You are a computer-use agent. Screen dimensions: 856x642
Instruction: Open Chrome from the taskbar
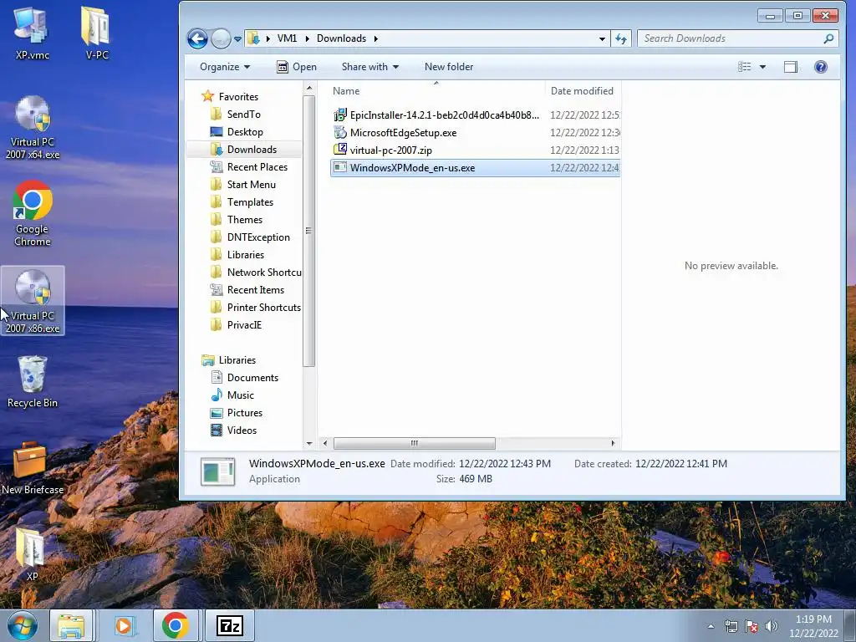176,625
